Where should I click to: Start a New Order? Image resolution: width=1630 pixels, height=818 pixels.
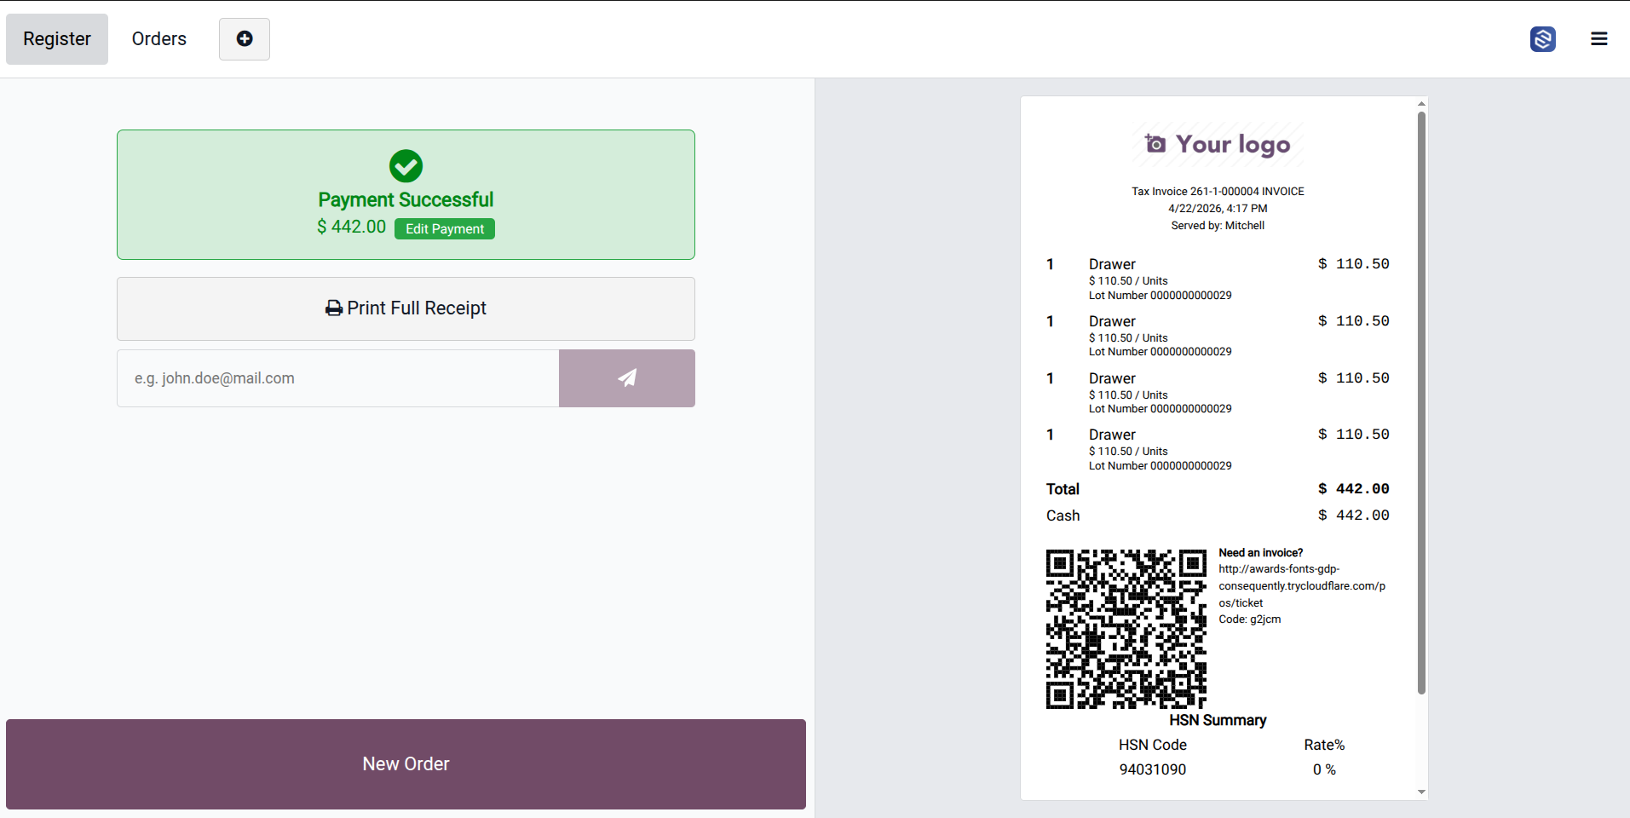(x=406, y=764)
